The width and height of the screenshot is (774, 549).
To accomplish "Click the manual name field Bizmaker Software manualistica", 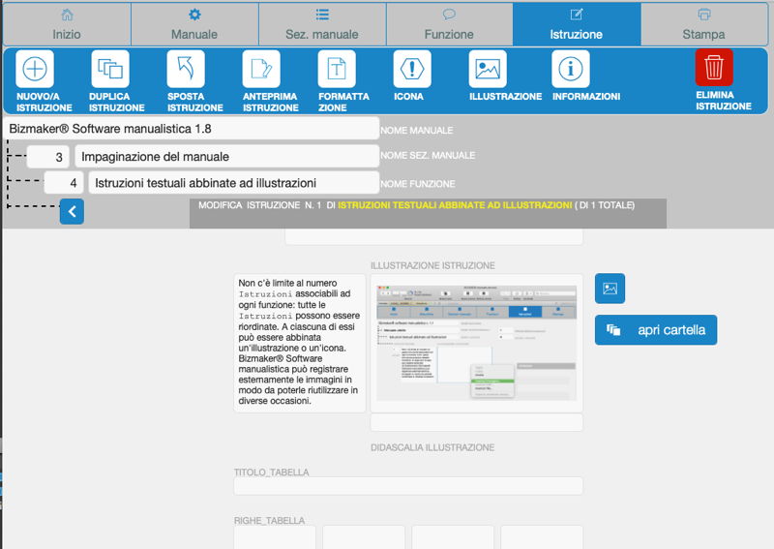I will click(x=191, y=129).
